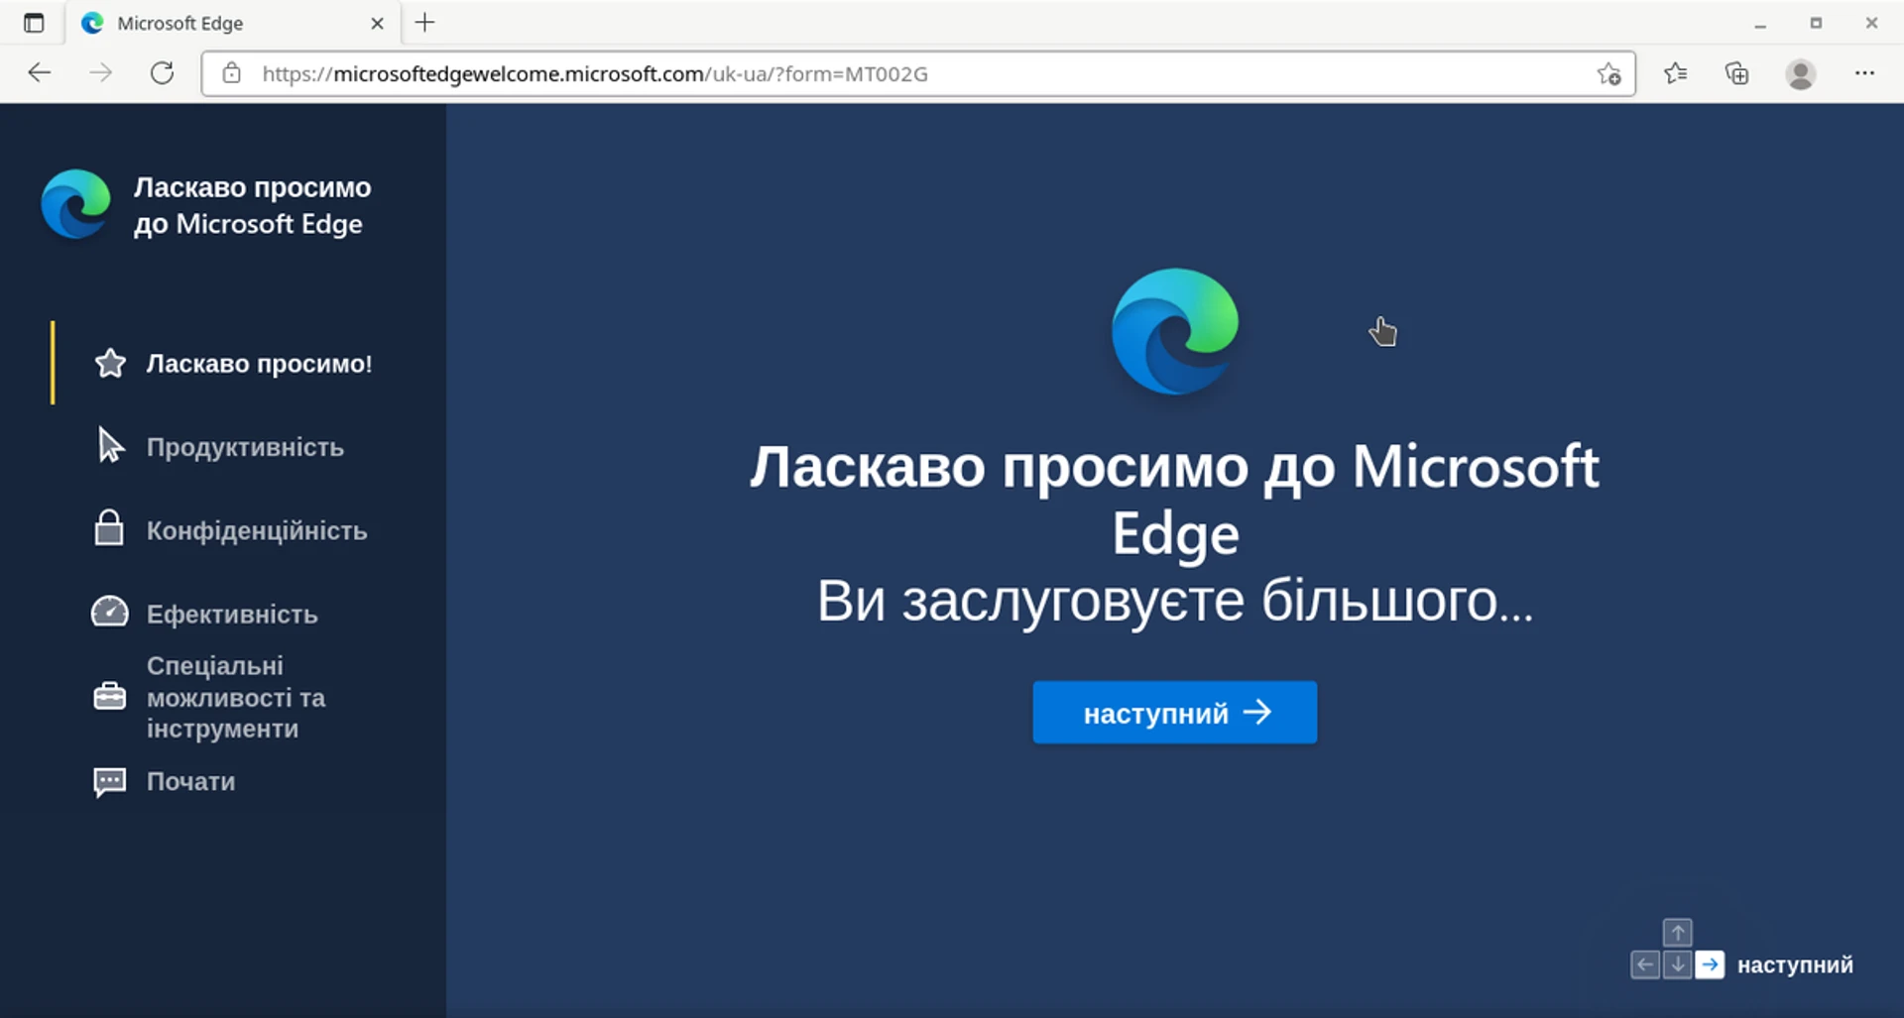Image resolution: width=1904 pixels, height=1018 pixels.
Task: Select Ласкаво просимо! sidebar item
Action: 260,364
